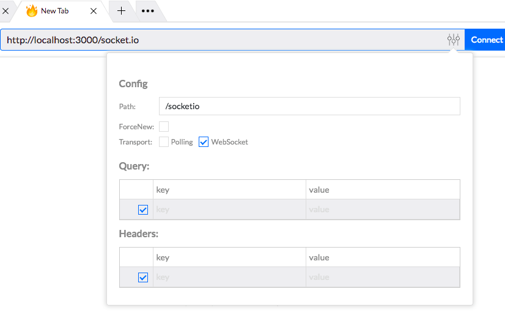Click the Query key input cell
This screenshot has height=311, width=505.
pyautogui.click(x=229, y=210)
